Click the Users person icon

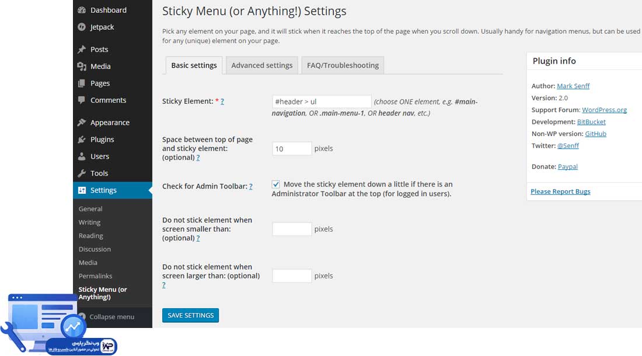(82, 156)
